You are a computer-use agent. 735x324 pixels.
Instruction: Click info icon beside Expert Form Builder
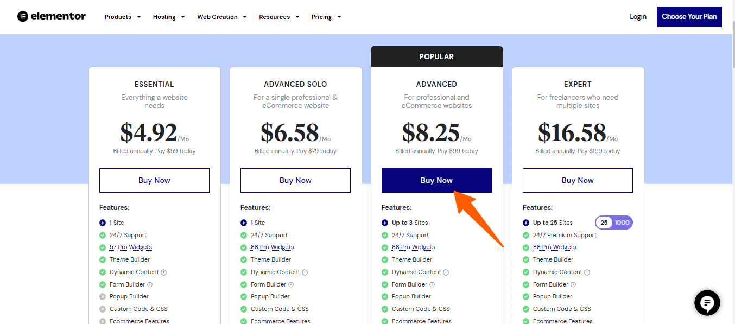click(x=573, y=284)
